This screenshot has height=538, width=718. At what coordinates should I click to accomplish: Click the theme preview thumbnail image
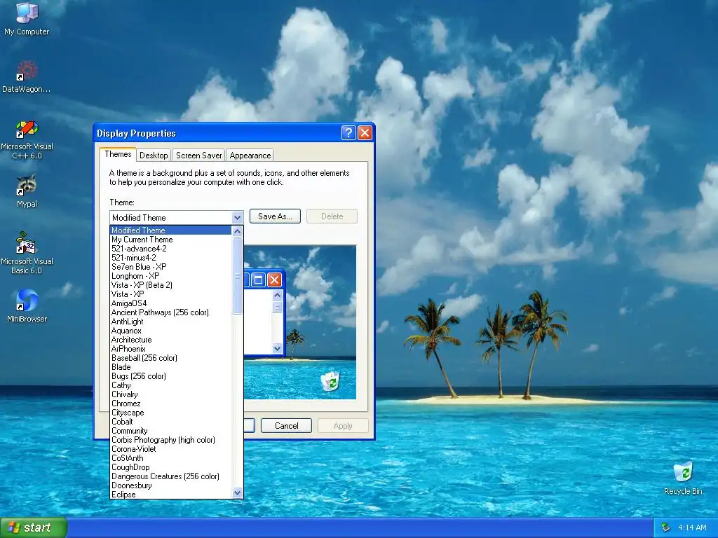click(300, 322)
